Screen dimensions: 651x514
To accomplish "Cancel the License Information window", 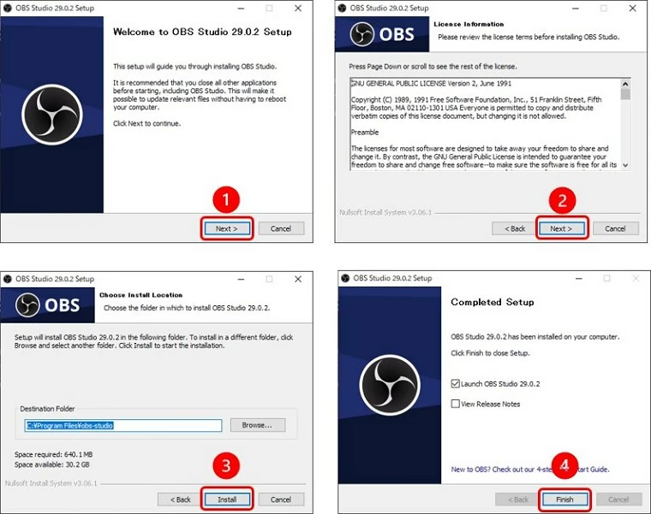I will [x=615, y=228].
